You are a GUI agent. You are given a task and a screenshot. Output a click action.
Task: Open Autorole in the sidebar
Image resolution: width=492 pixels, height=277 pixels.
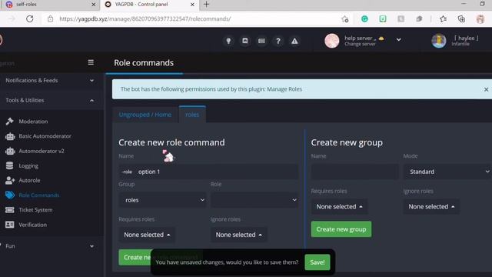(29, 180)
